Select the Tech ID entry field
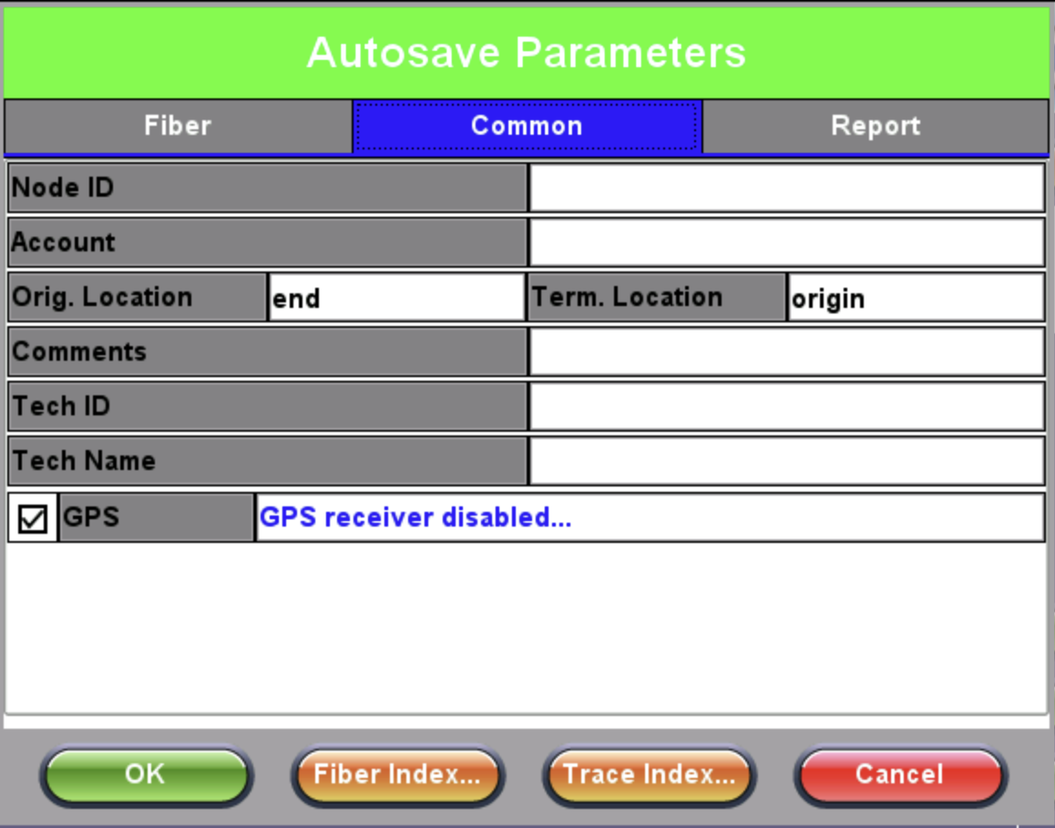Viewport: 1055px width, 828px height. (786, 406)
